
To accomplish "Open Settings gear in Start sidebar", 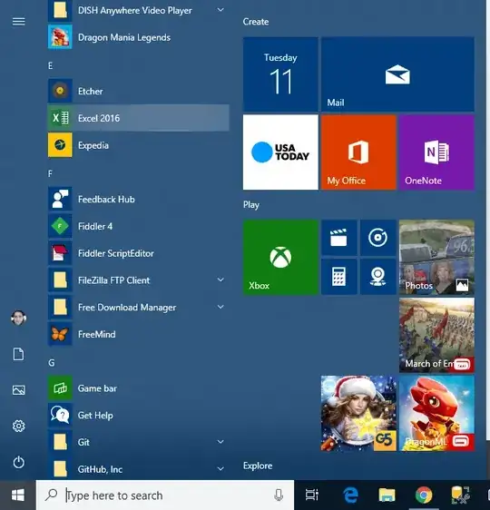I will [18, 427].
